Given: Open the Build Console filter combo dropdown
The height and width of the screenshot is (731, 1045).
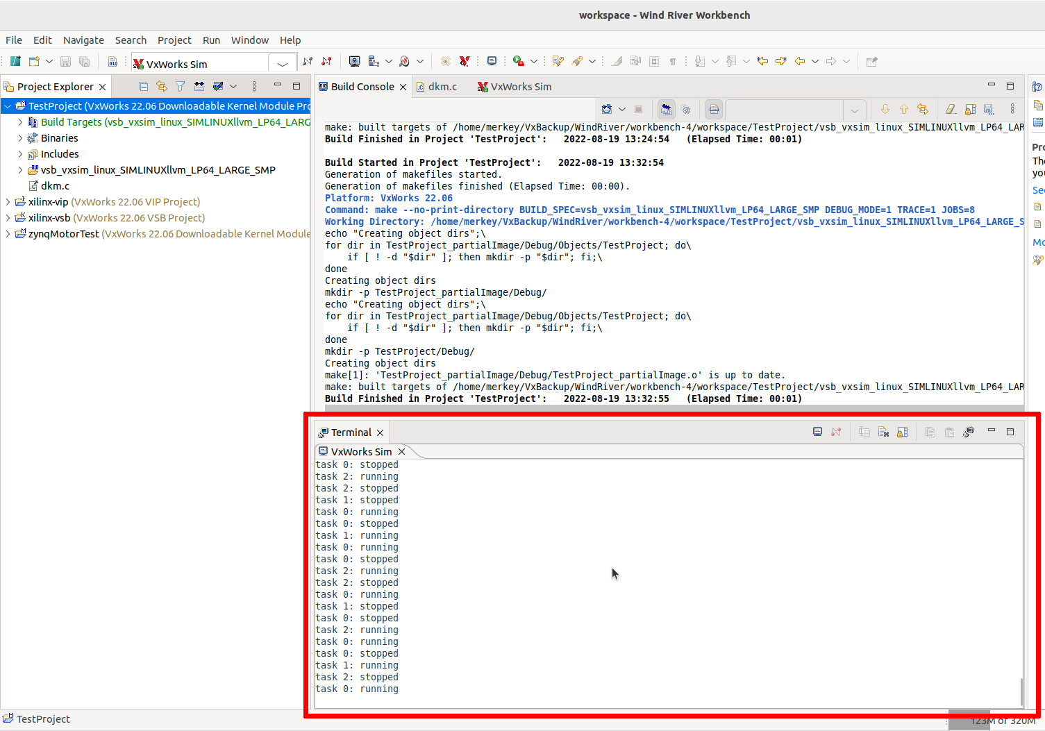Looking at the screenshot, I should click(854, 110).
